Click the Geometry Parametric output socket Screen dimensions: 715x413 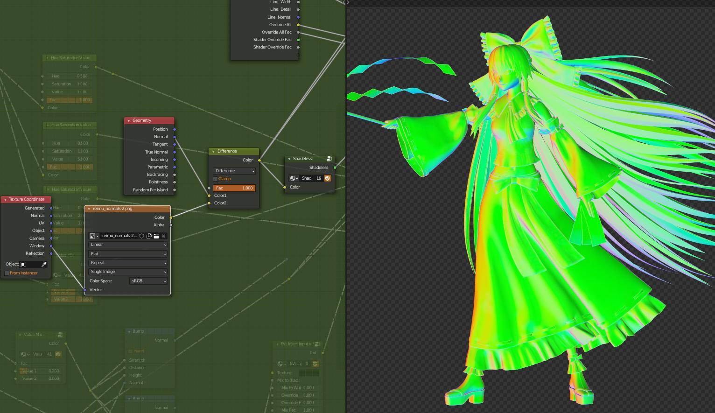[x=175, y=167]
